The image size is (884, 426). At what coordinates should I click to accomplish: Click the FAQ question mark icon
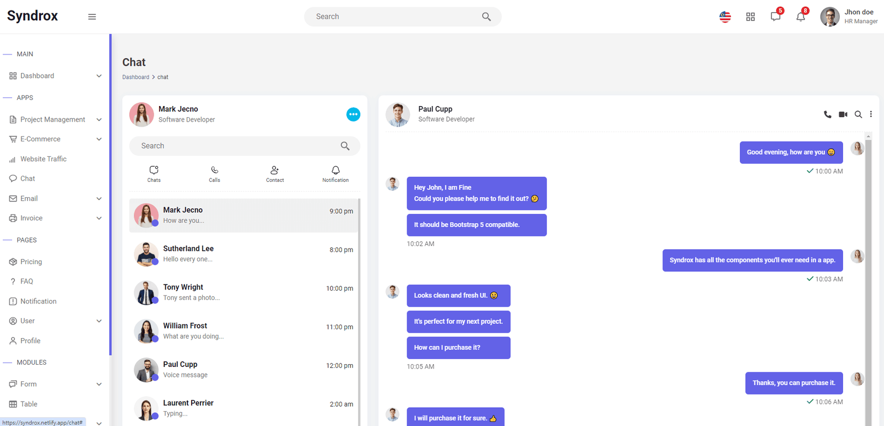coord(13,281)
